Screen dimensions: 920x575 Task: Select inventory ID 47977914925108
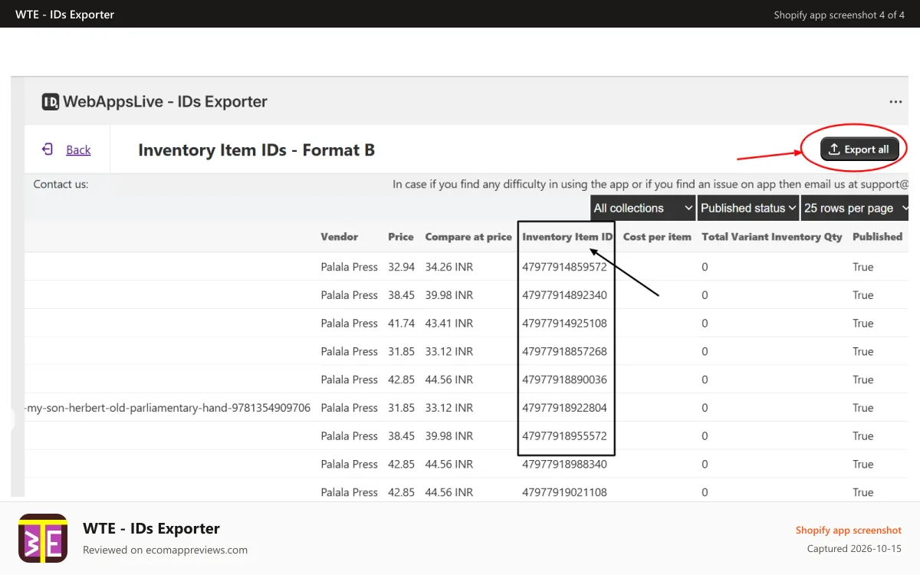564,324
